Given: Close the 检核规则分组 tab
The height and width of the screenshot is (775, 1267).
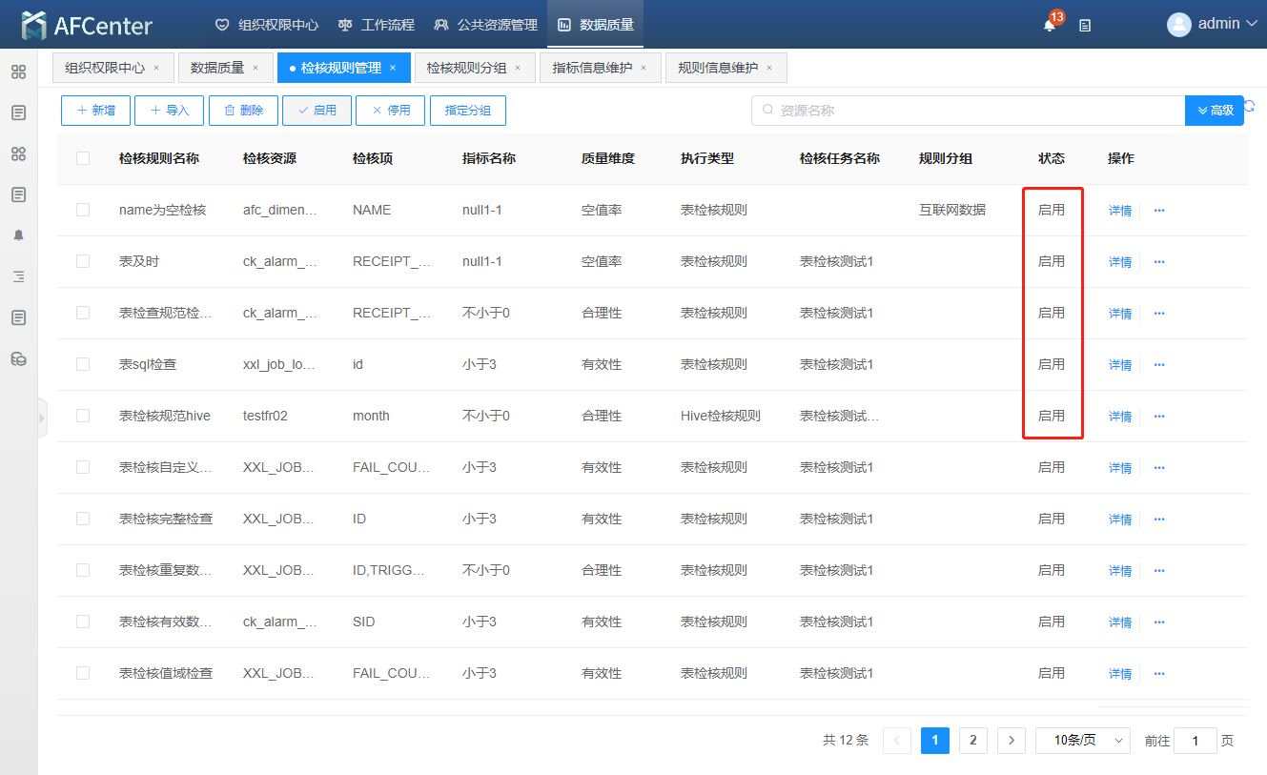Looking at the screenshot, I should 518,68.
